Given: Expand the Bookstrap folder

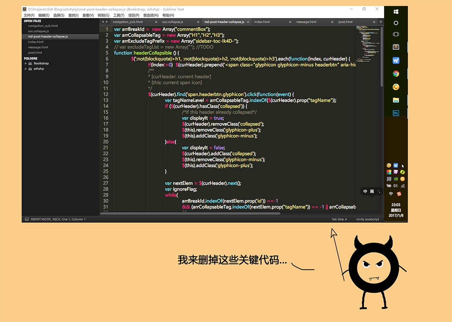Looking at the screenshot, I should [26, 63].
